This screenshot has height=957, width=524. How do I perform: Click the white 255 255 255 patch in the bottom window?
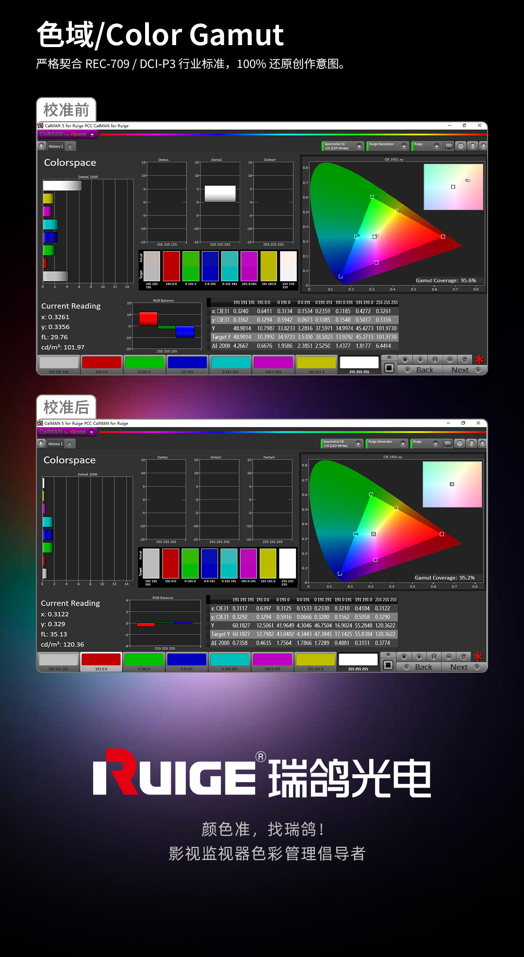click(x=358, y=660)
